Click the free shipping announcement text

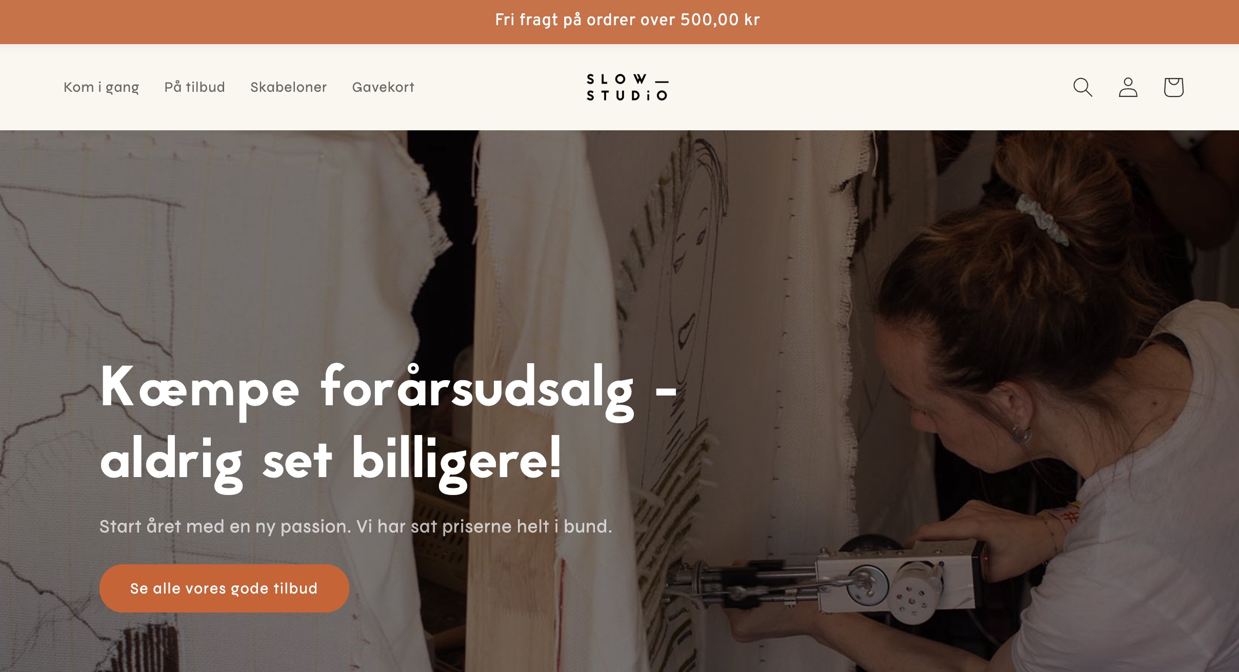(627, 20)
